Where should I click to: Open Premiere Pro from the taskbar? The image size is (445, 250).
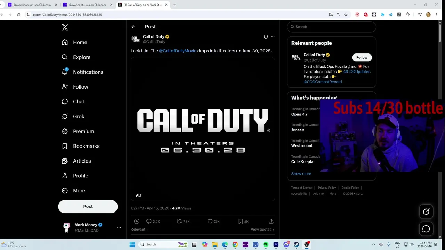[x=276, y=244]
